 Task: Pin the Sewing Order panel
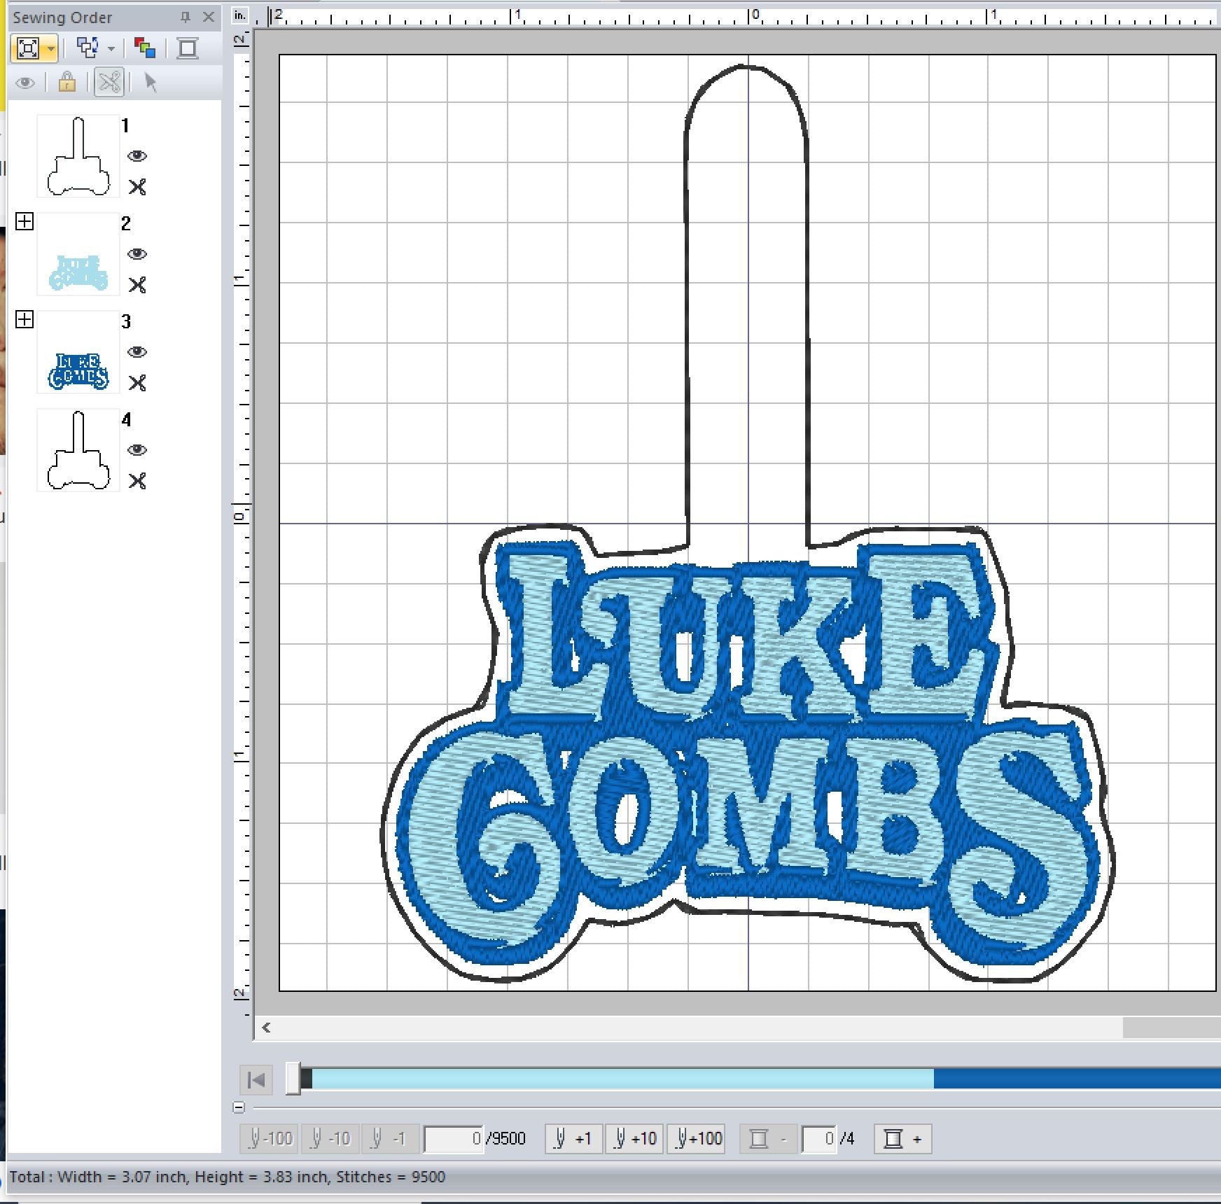[186, 17]
